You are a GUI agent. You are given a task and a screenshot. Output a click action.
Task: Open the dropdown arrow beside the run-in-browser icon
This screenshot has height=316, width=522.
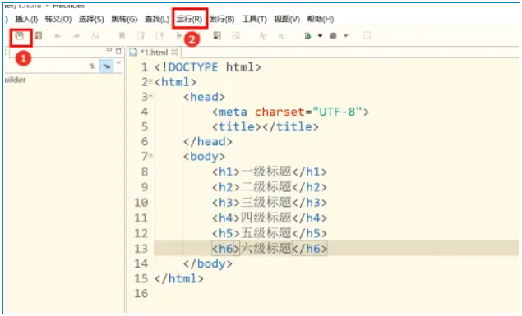point(320,36)
